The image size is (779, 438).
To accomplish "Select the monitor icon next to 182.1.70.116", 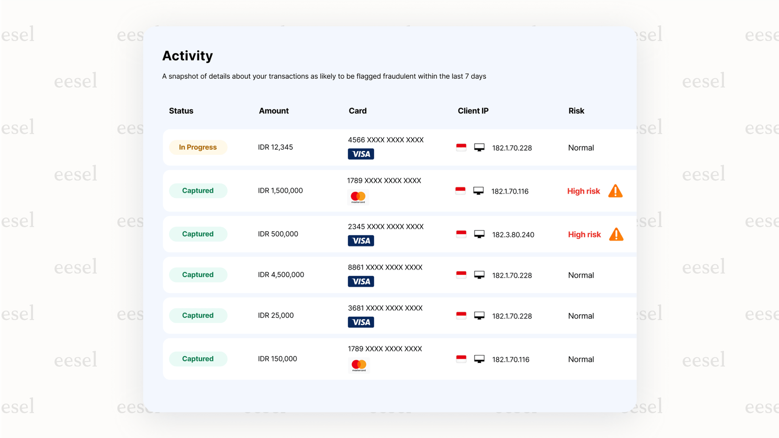I will (x=479, y=190).
